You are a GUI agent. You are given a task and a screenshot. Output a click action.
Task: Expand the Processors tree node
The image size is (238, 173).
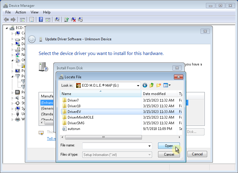click(x=13, y=93)
